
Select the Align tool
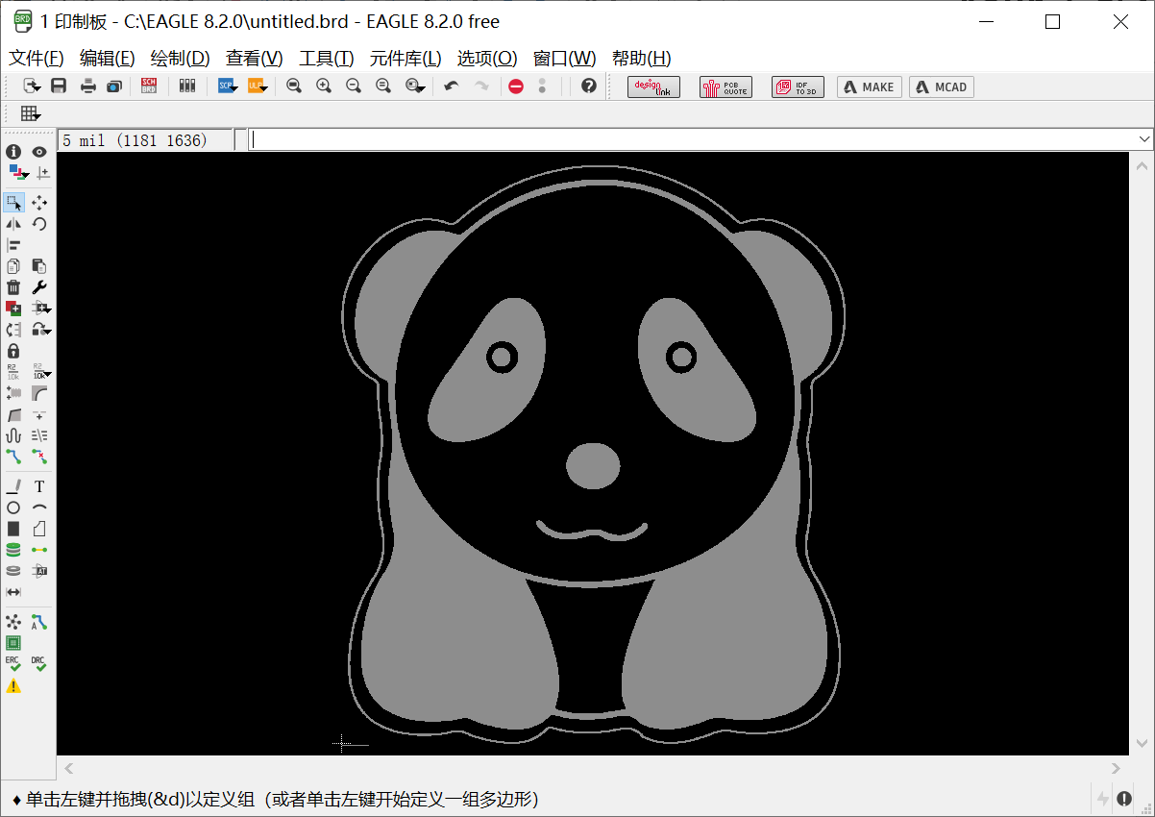coord(13,245)
